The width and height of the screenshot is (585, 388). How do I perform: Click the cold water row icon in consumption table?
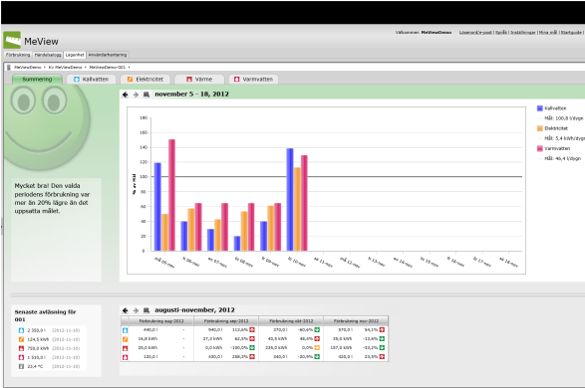(x=125, y=330)
